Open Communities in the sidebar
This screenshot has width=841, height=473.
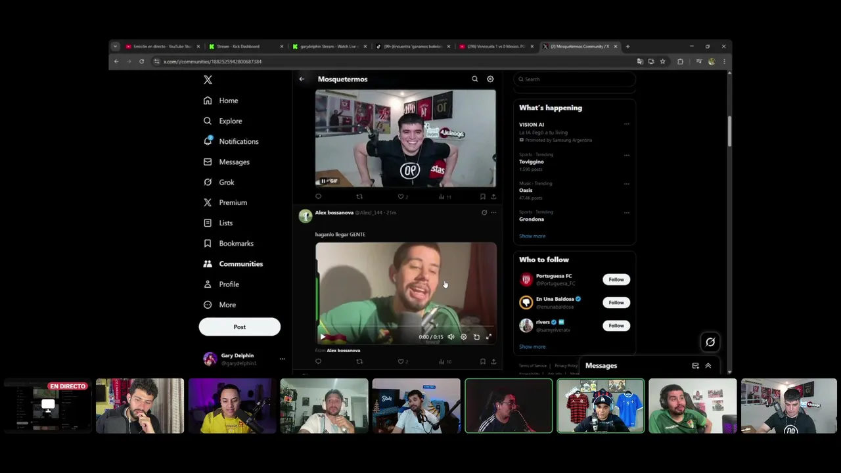(x=233, y=263)
